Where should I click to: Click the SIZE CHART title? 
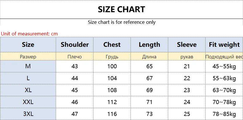click(121, 9)
